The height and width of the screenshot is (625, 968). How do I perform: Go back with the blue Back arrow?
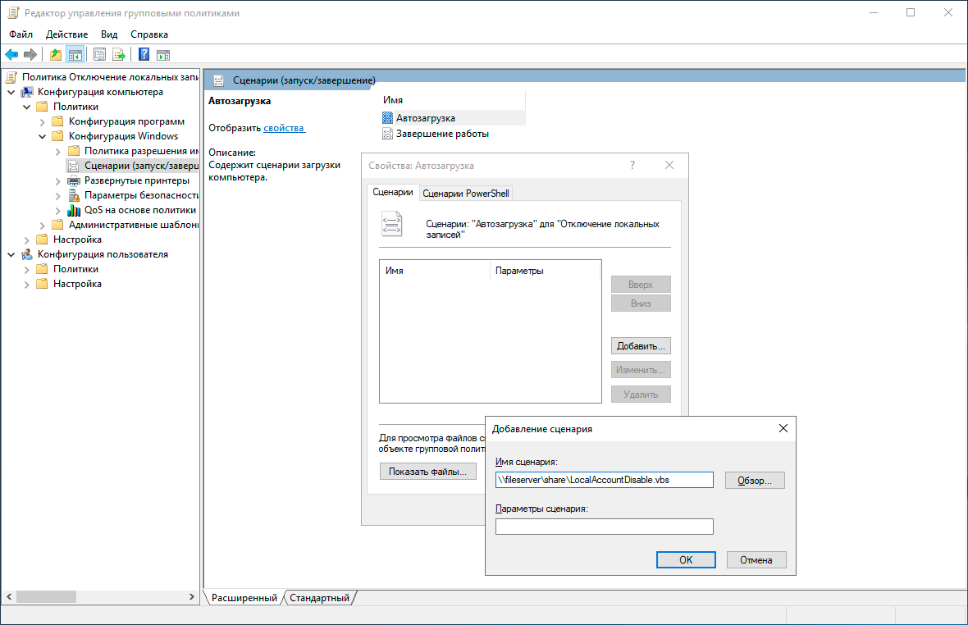coord(11,55)
